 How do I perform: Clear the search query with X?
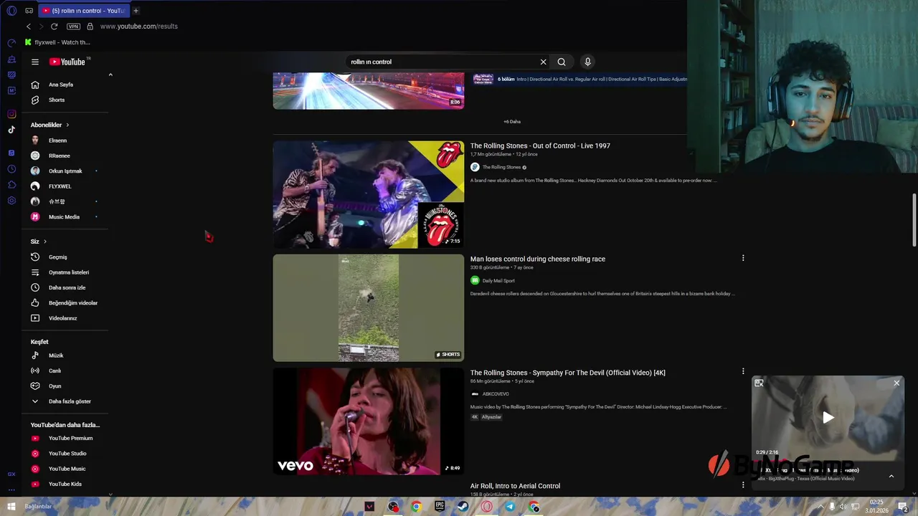543,62
